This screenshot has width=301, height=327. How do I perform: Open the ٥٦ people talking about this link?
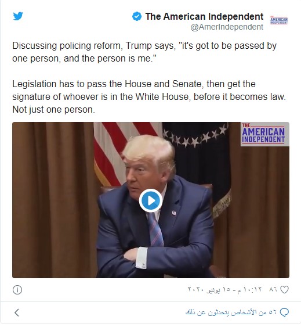[231, 312]
